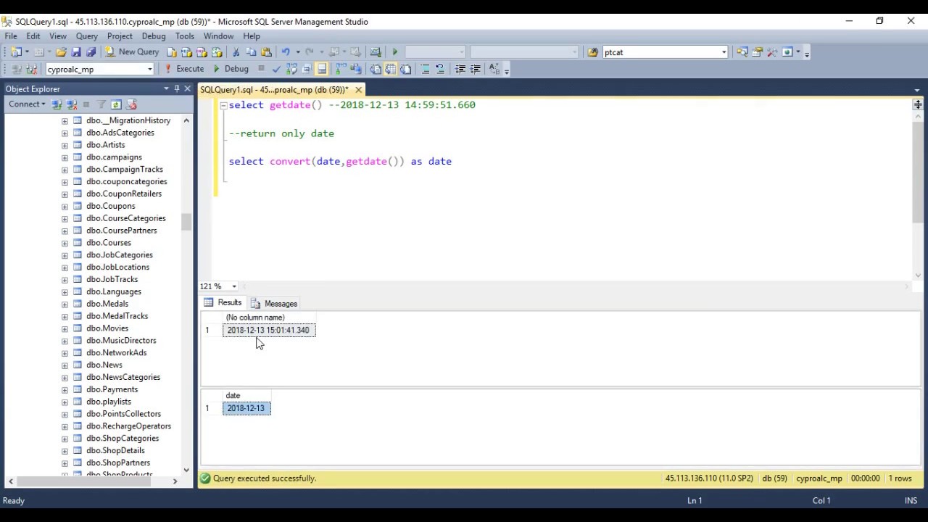Click the Find in Files icon
The height and width of the screenshot is (522, 928).
tap(592, 52)
